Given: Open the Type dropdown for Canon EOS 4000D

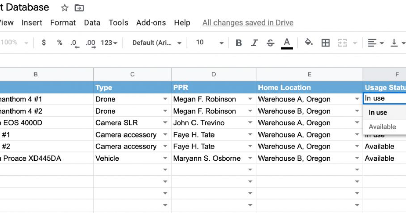Looking at the screenshot, I should coord(165,123).
